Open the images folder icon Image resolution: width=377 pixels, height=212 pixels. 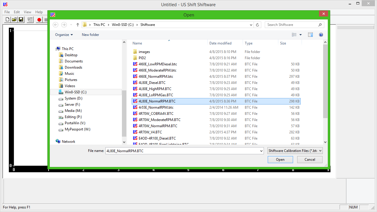135,52
